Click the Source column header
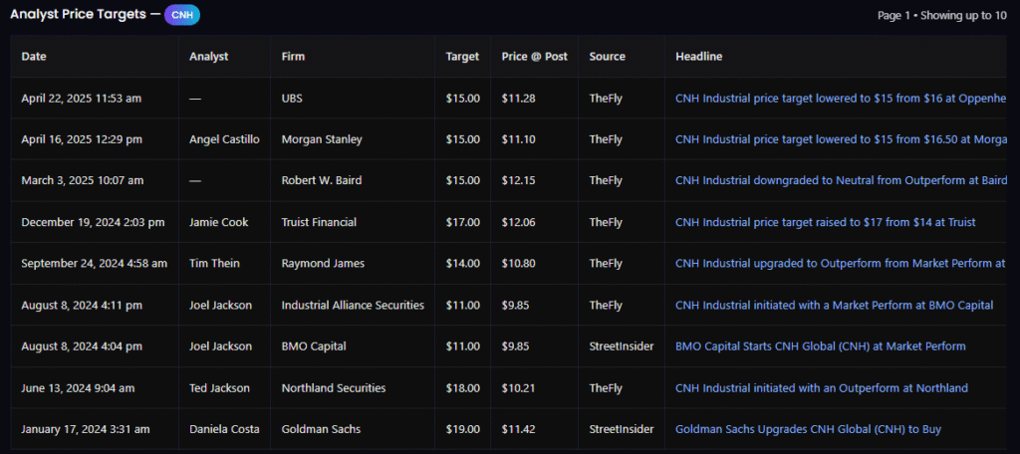The width and height of the screenshot is (1020, 454). point(607,57)
